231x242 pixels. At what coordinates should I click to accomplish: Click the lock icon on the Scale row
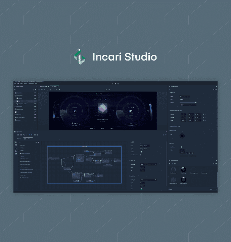pos(203,120)
